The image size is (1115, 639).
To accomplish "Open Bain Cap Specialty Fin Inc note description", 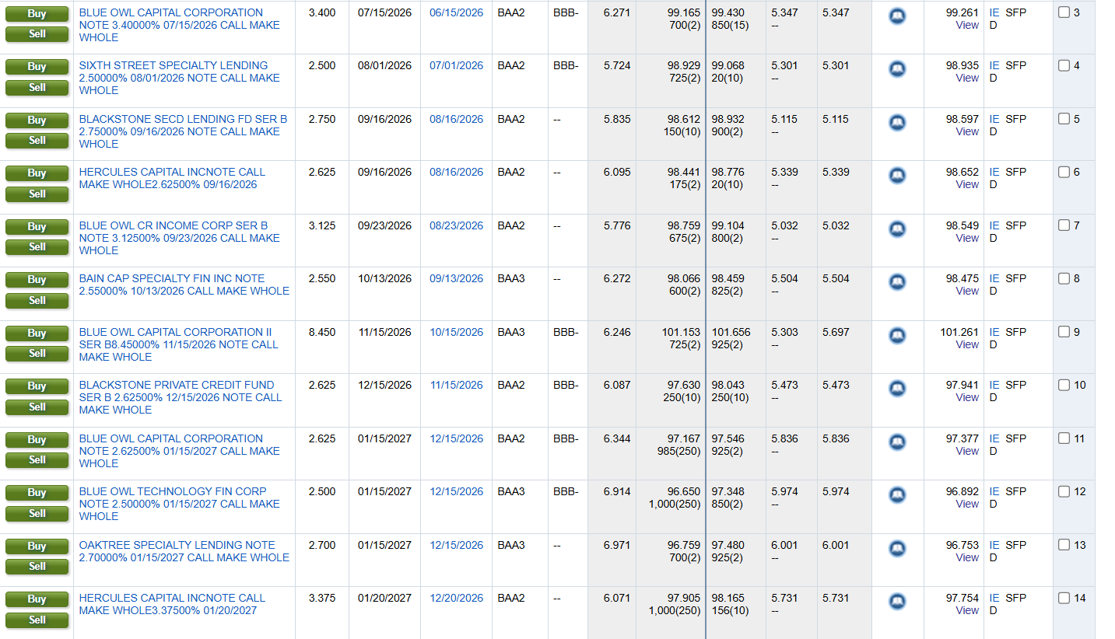I will coord(184,285).
